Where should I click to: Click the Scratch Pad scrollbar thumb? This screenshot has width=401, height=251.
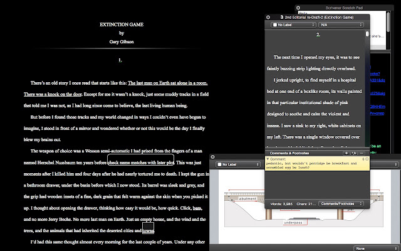point(388,23)
